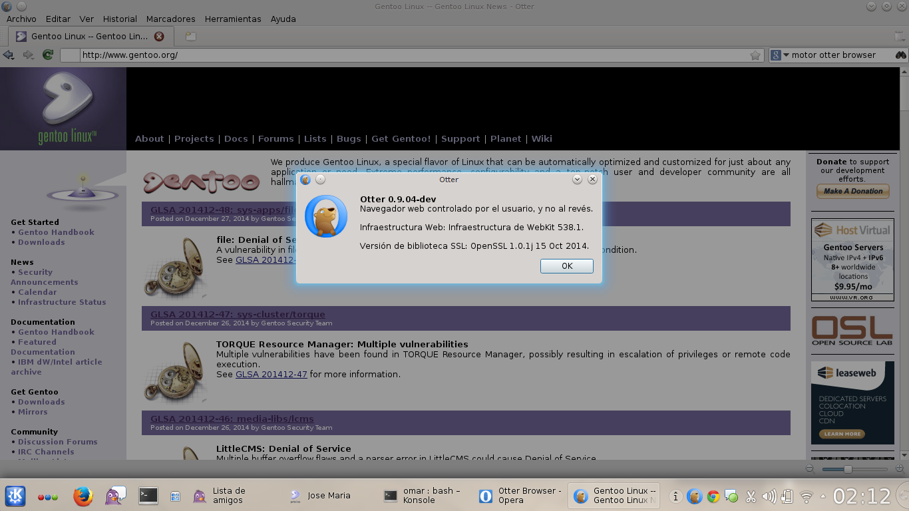909x511 pixels.
Task: Open Pidgin from the taskbar launcher
Action: point(115,496)
